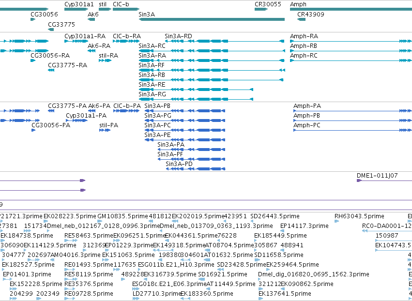Click the CG30056-RA transcript label
412x301 pixels.
[50, 56]
